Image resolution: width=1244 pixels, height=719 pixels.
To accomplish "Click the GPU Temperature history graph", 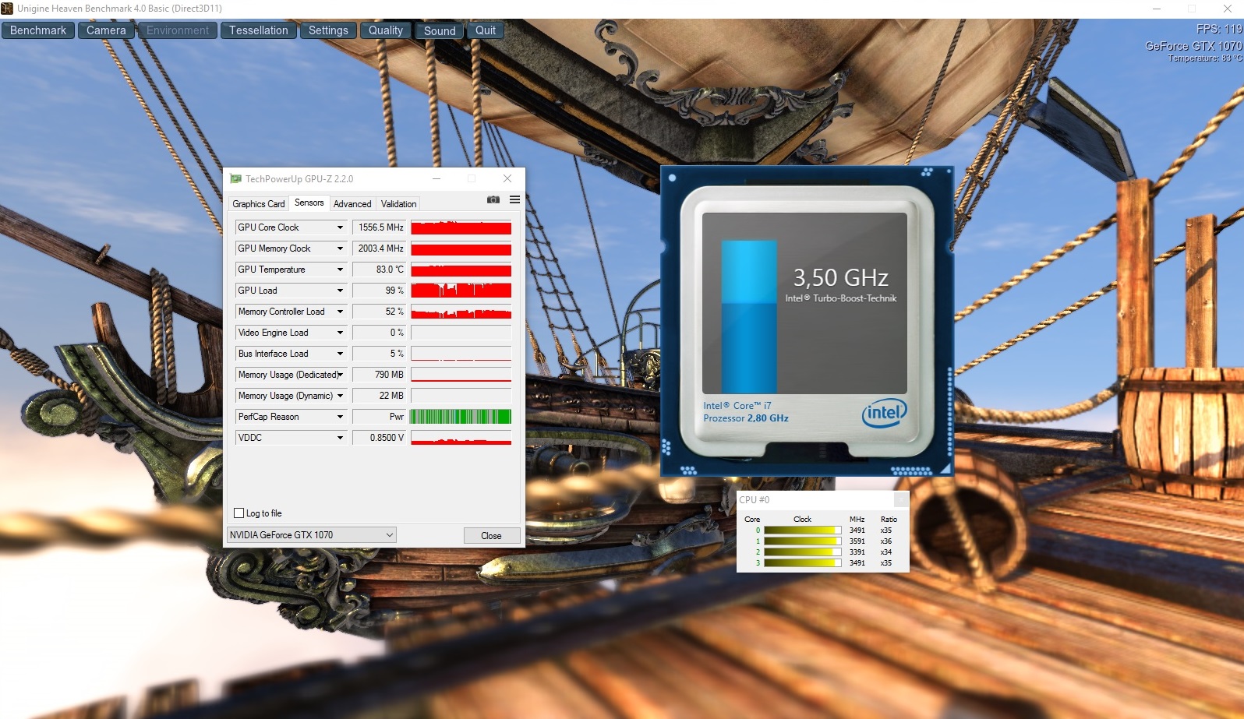I will [x=461, y=270].
